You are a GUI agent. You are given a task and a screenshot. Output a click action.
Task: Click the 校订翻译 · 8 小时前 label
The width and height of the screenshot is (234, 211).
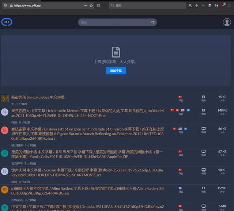[x=23, y=145]
